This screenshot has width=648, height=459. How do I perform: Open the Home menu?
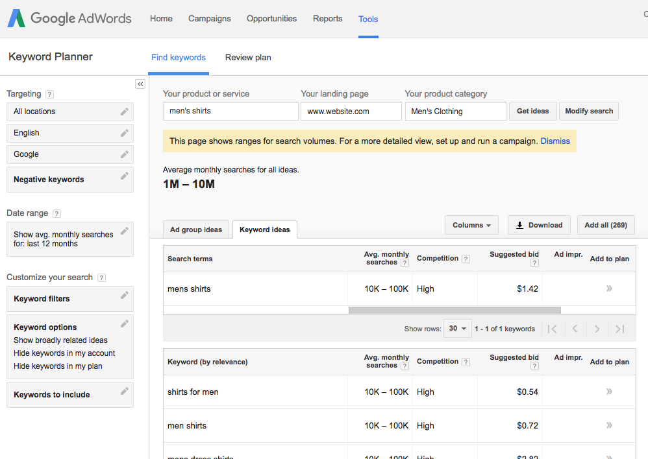pyautogui.click(x=161, y=19)
